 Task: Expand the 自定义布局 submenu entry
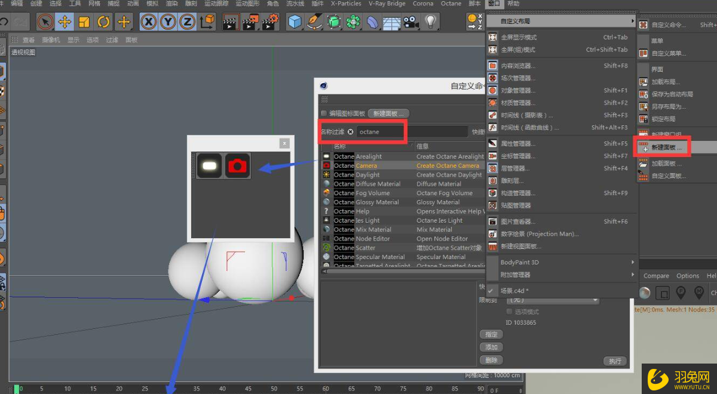pyautogui.click(x=560, y=21)
